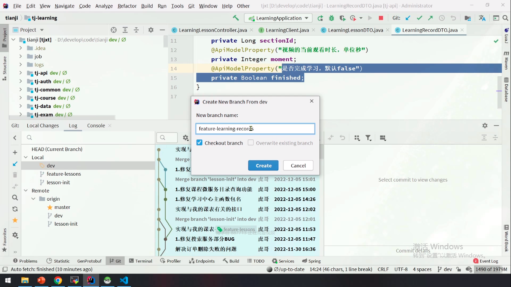Cancel the Create New Branch dialog
Viewport: 511px width, 287px height.
point(298,166)
